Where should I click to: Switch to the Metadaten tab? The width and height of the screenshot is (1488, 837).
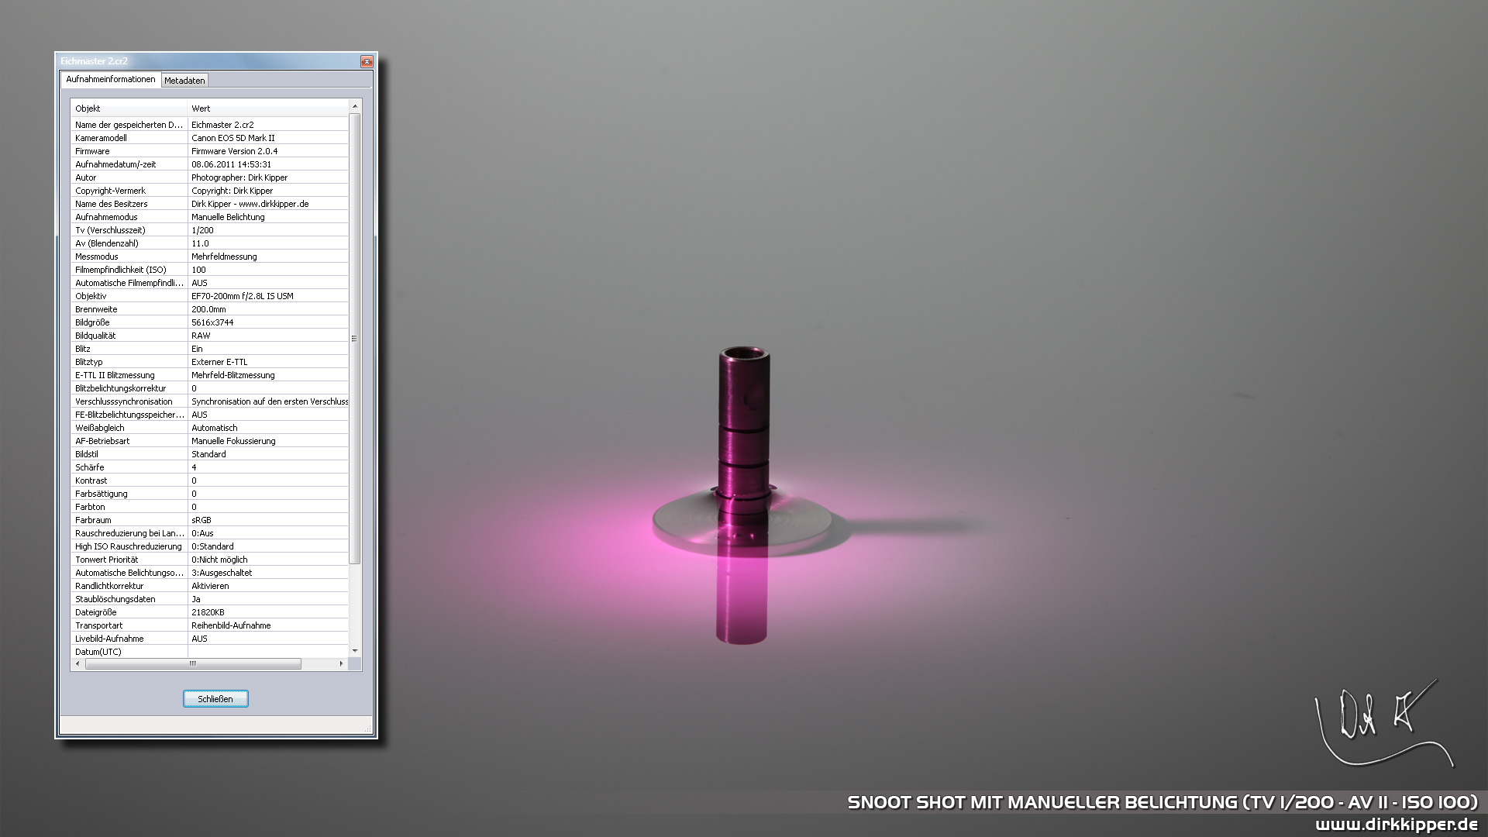(x=184, y=81)
